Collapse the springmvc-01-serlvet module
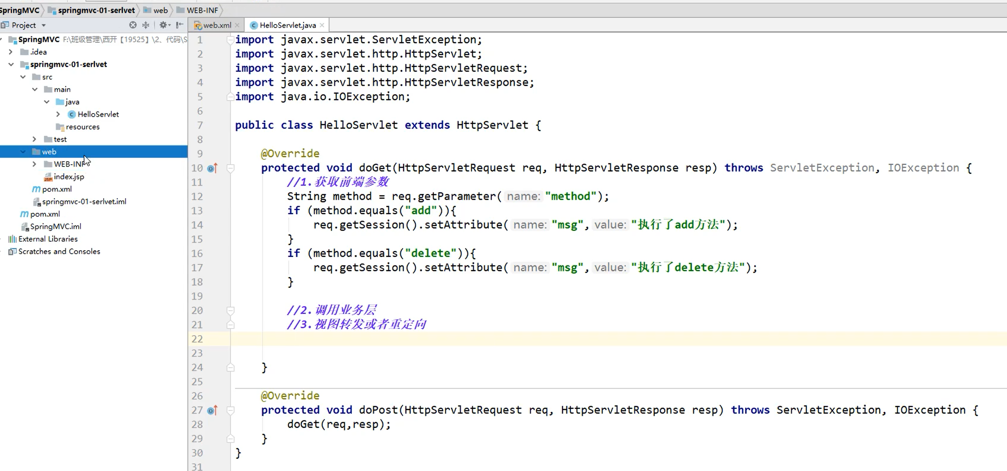This screenshot has height=471, width=1007. [11, 65]
